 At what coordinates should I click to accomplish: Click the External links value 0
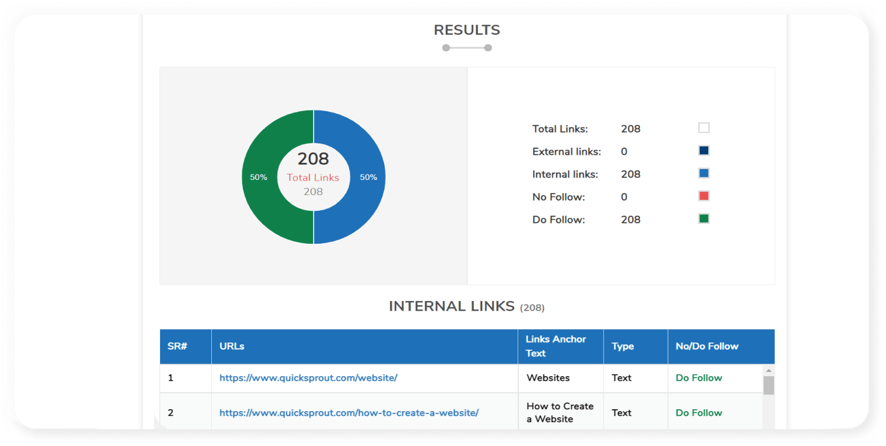point(624,152)
